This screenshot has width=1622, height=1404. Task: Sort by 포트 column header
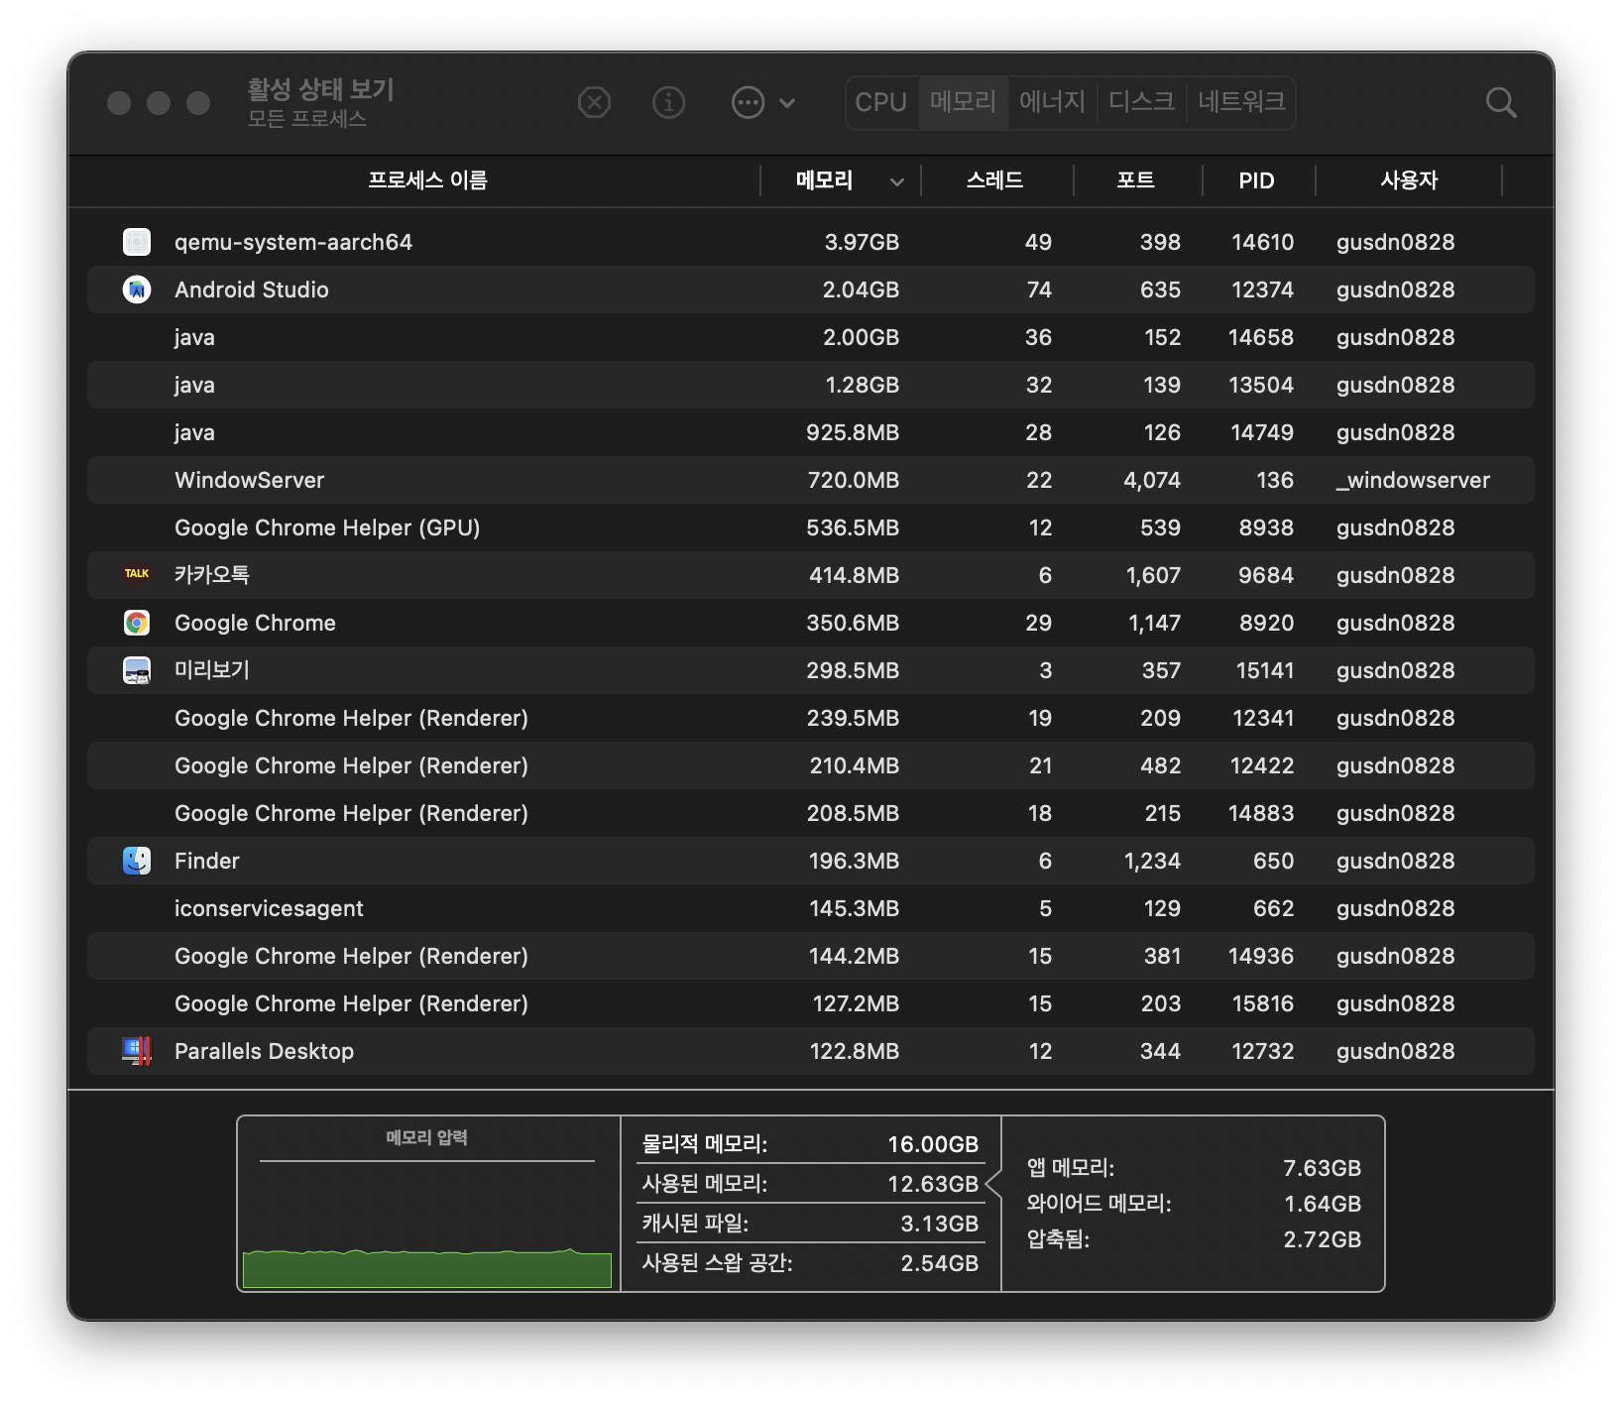(x=1135, y=180)
